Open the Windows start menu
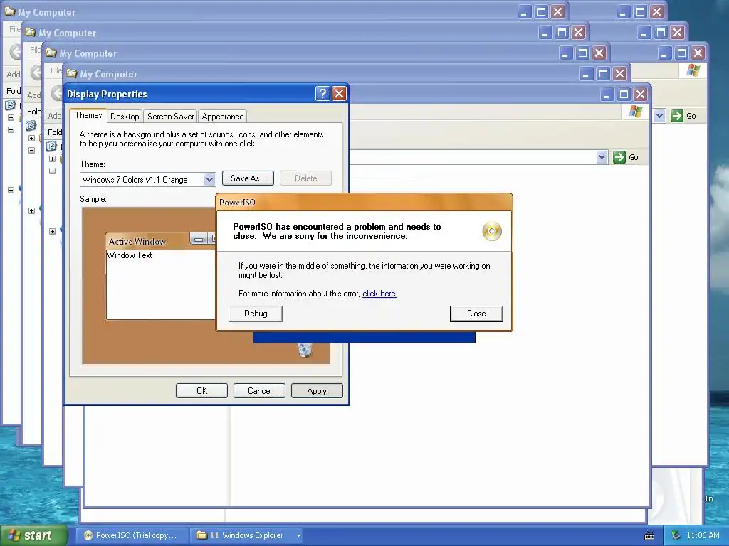This screenshot has width=729, height=546. coord(33,535)
